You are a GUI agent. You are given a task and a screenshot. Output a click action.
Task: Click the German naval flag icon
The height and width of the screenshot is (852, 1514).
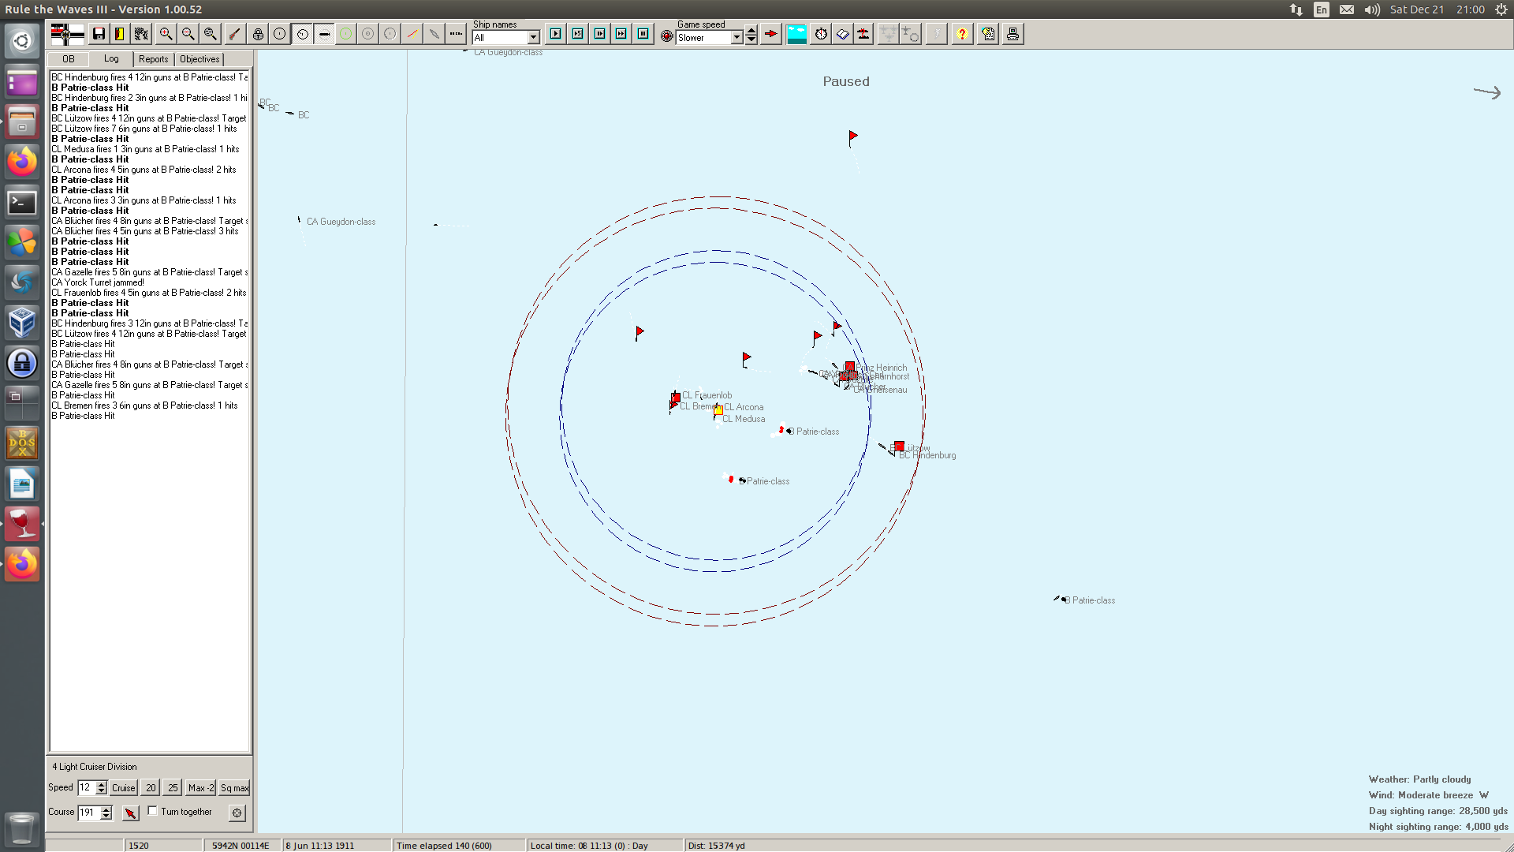click(x=67, y=34)
